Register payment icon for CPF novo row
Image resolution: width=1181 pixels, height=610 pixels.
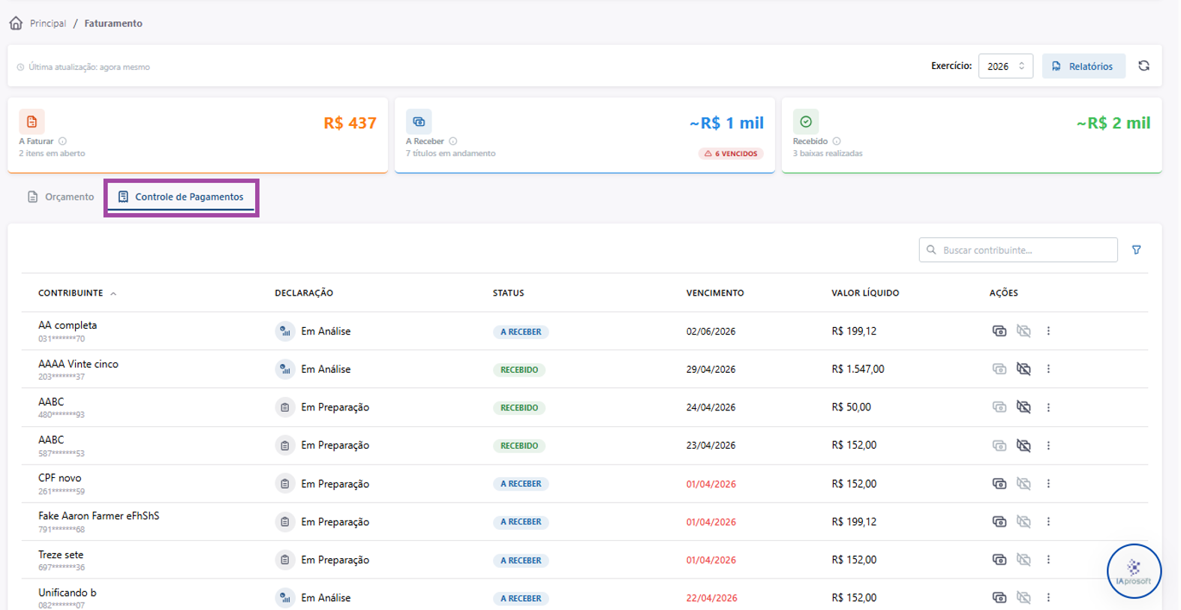(999, 483)
